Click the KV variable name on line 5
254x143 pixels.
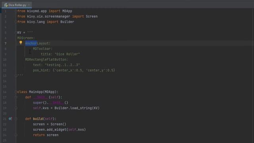pyautogui.click(x=19, y=33)
